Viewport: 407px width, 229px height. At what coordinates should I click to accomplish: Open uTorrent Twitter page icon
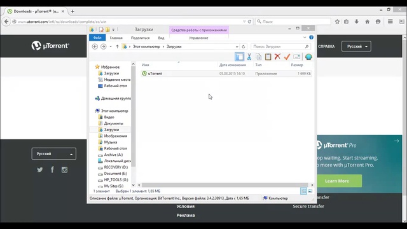point(39,170)
